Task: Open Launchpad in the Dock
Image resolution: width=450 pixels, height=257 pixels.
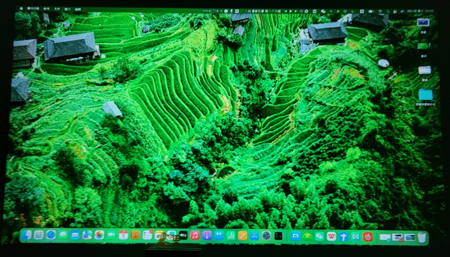Action: coord(39,235)
